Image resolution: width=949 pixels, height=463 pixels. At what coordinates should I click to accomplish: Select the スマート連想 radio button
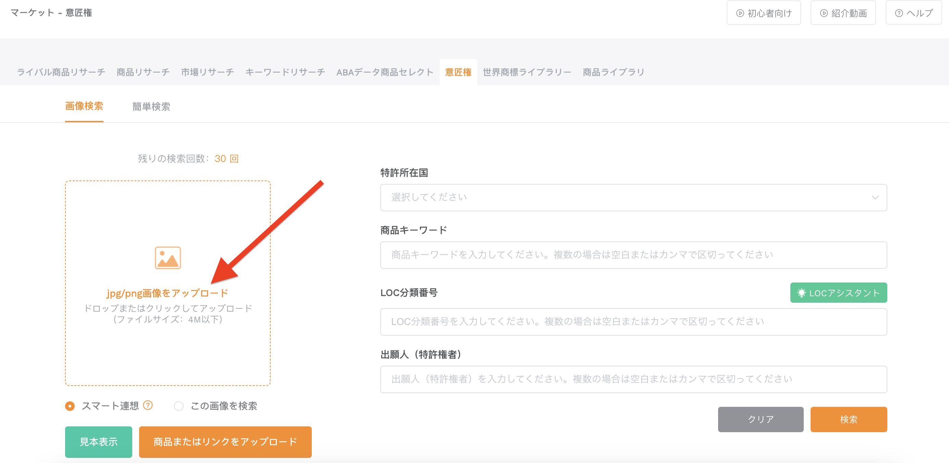click(x=70, y=406)
